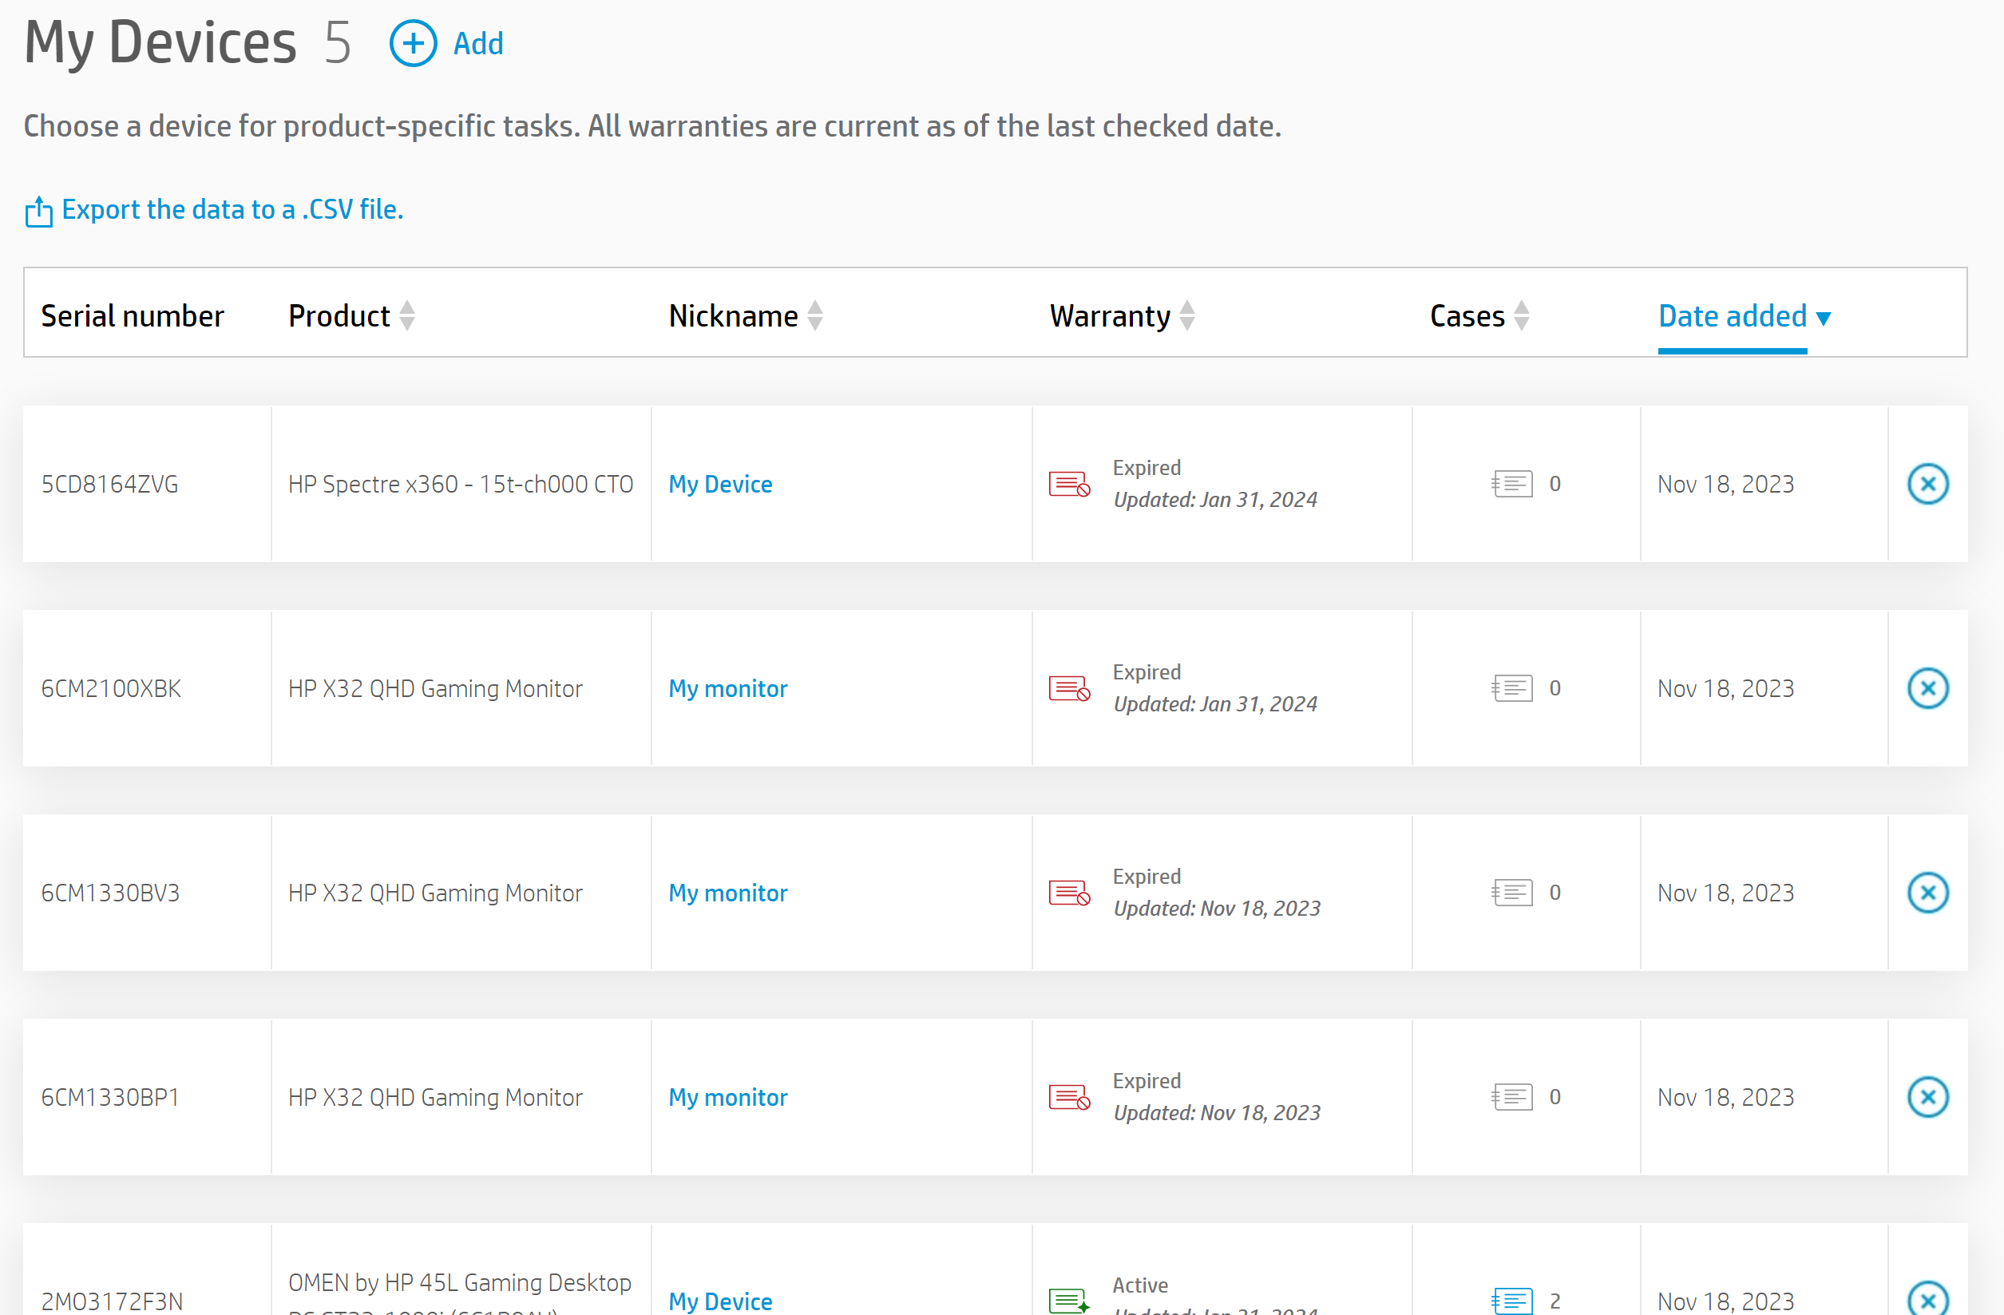Image resolution: width=2004 pixels, height=1315 pixels.
Task: Sort by Cases column arrows
Action: point(1522,315)
